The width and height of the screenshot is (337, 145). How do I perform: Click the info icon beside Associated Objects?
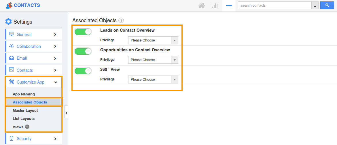click(x=121, y=21)
